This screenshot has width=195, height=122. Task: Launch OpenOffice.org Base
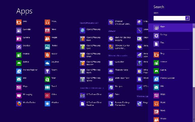pyautogui.click(x=82, y=39)
